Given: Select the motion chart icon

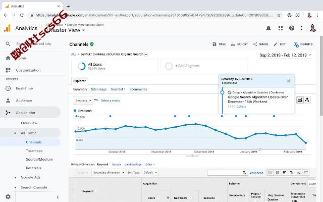Looking at the screenshot, I should point(307,100).
